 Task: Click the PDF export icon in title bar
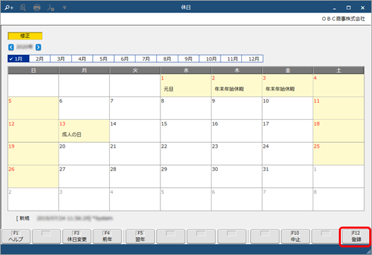point(50,8)
